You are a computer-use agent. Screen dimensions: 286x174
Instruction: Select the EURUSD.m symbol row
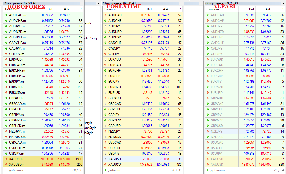[x=43, y=93]
